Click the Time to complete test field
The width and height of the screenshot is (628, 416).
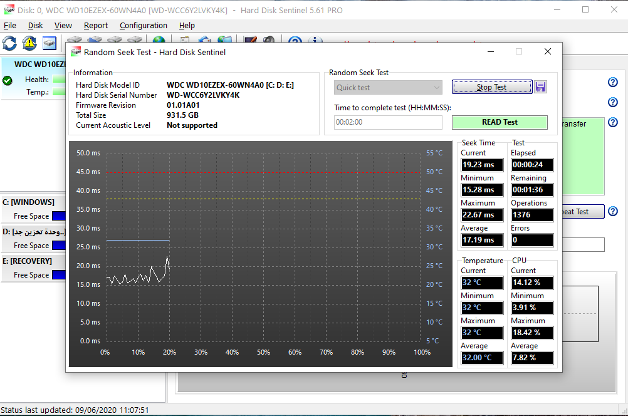pos(388,122)
